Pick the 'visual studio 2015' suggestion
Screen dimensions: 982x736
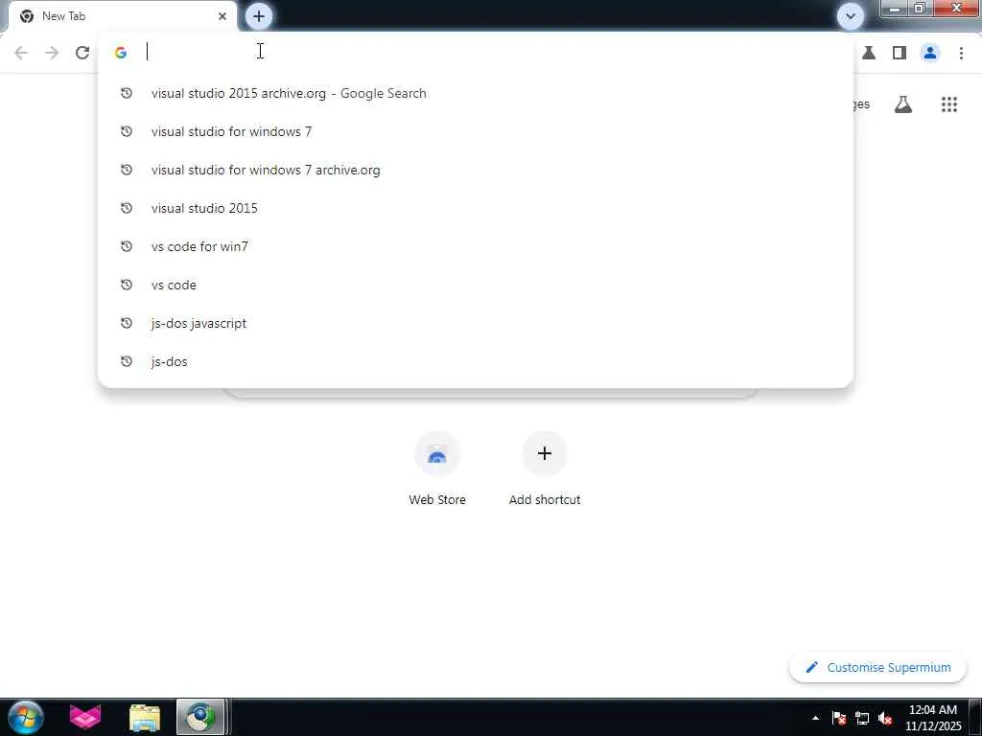click(476, 208)
